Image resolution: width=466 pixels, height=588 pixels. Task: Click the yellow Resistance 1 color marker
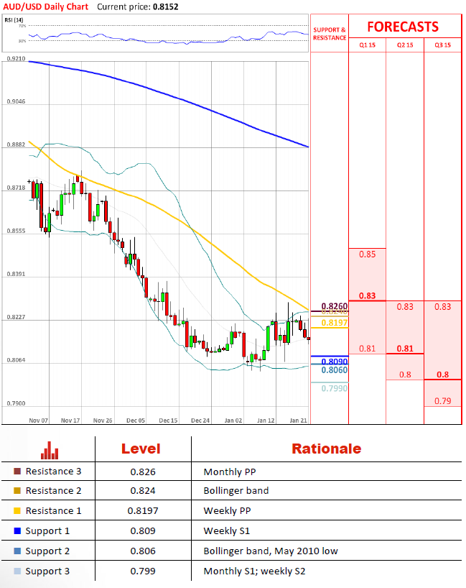17,511
